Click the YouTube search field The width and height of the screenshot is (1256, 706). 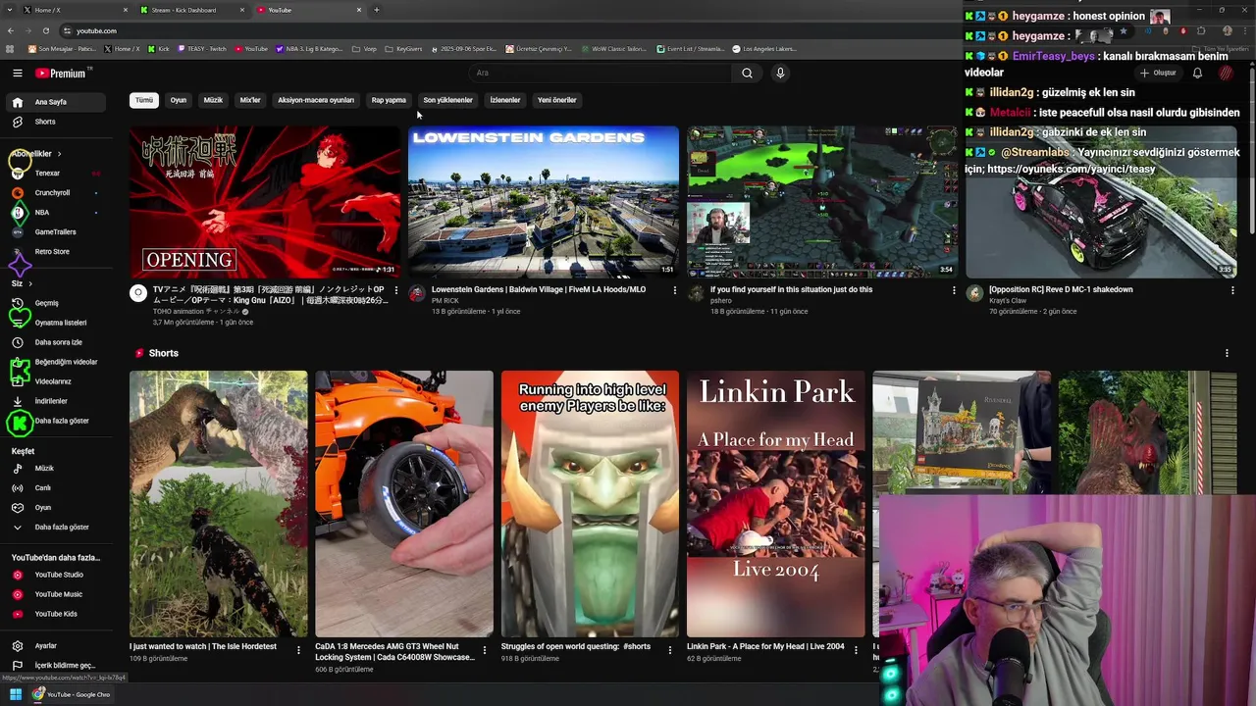tap(599, 74)
